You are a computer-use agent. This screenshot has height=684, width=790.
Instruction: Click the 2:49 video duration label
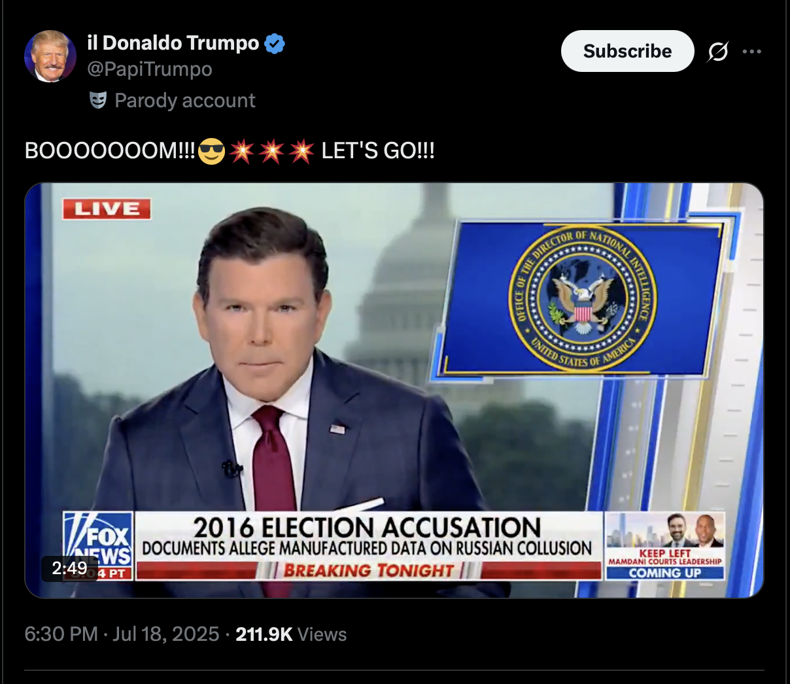(x=69, y=568)
